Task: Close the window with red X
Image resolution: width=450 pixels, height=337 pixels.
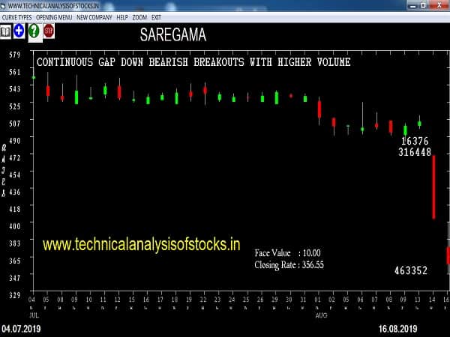Action: tap(442, 5)
